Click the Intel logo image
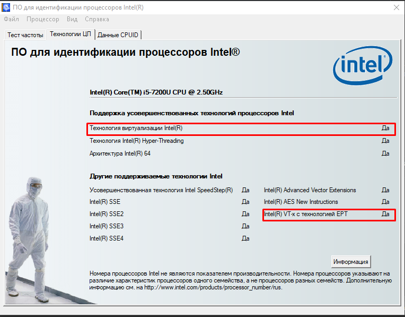The height and width of the screenshot is (317, 405). pos(363,65)
